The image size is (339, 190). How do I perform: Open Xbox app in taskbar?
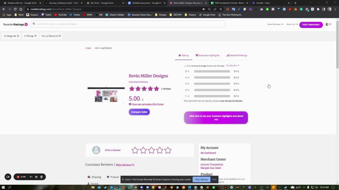coord(213,187)
